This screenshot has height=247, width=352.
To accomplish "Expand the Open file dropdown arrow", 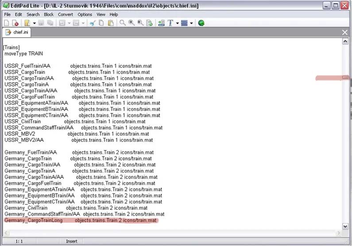I will coord(35,23).
